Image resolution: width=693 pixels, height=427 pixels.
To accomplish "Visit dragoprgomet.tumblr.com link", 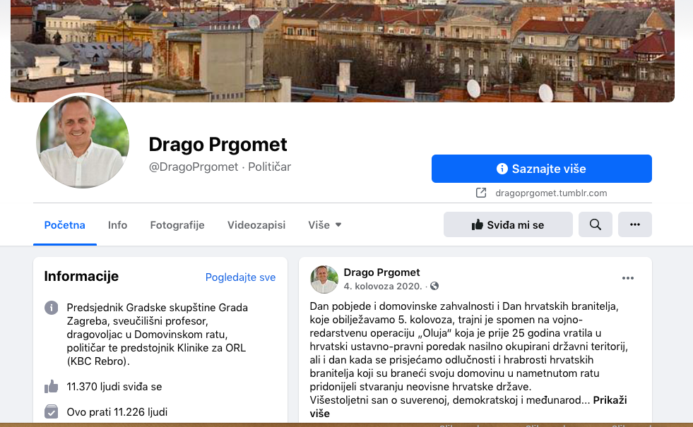I will tap(551, 193).
